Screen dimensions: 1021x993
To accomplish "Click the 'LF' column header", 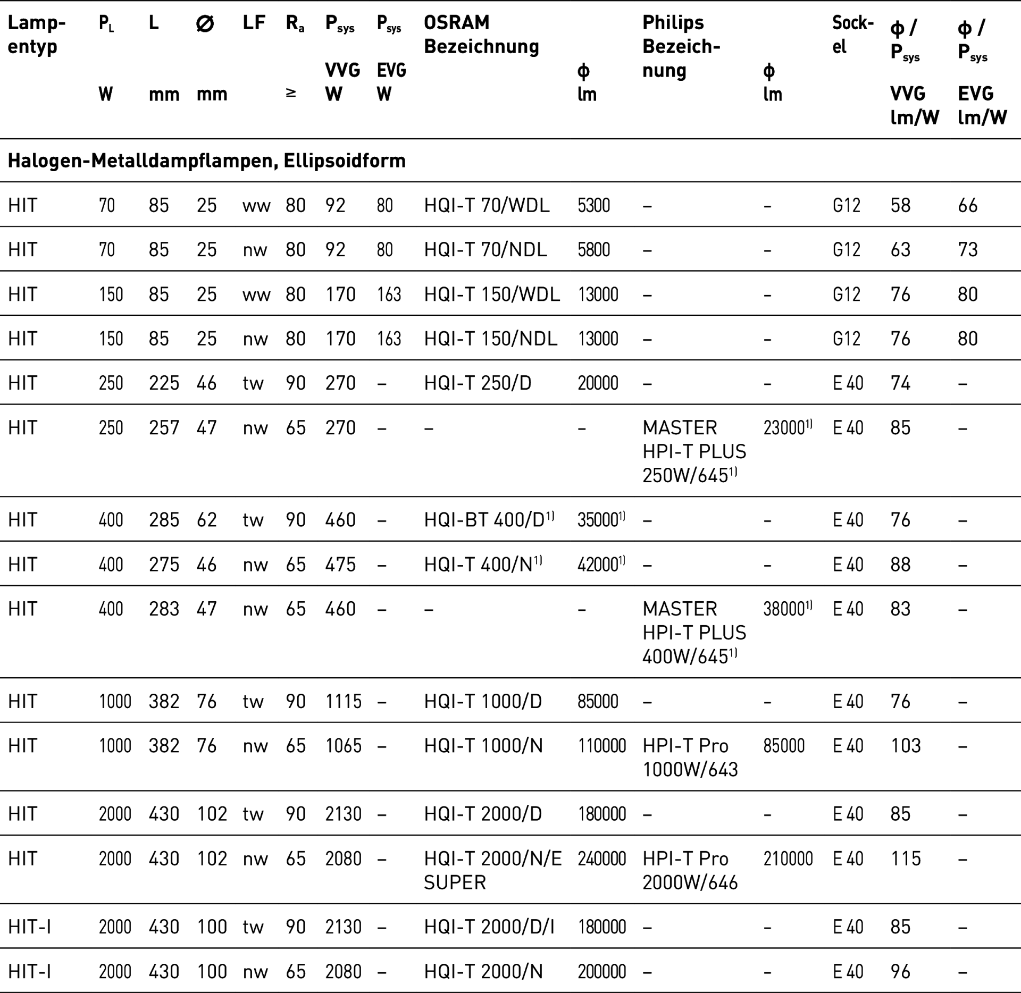I will click(x=254, y=23).
